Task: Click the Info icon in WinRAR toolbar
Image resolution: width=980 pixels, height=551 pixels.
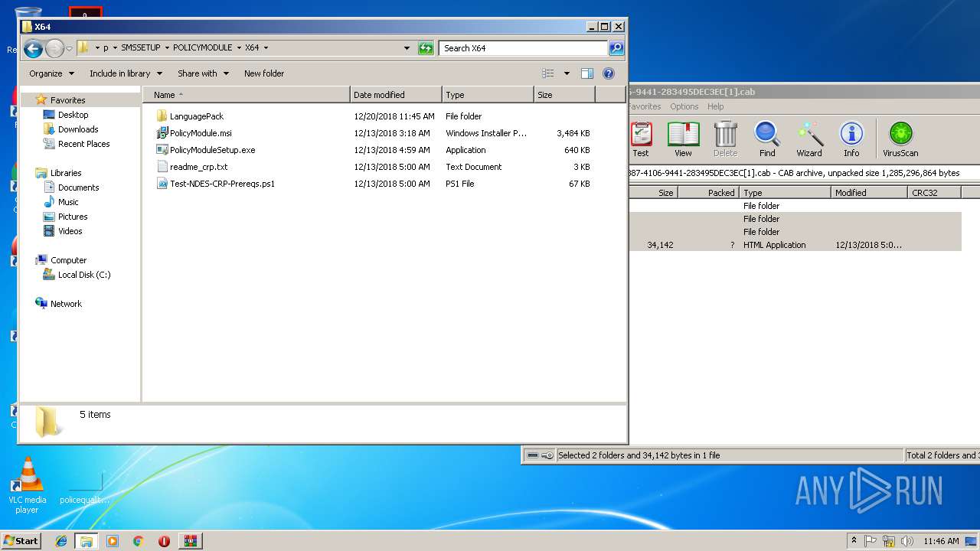Action: click(851, 139)
